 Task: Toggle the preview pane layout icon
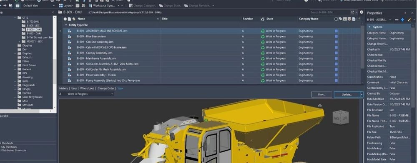[x=17, y=5]
